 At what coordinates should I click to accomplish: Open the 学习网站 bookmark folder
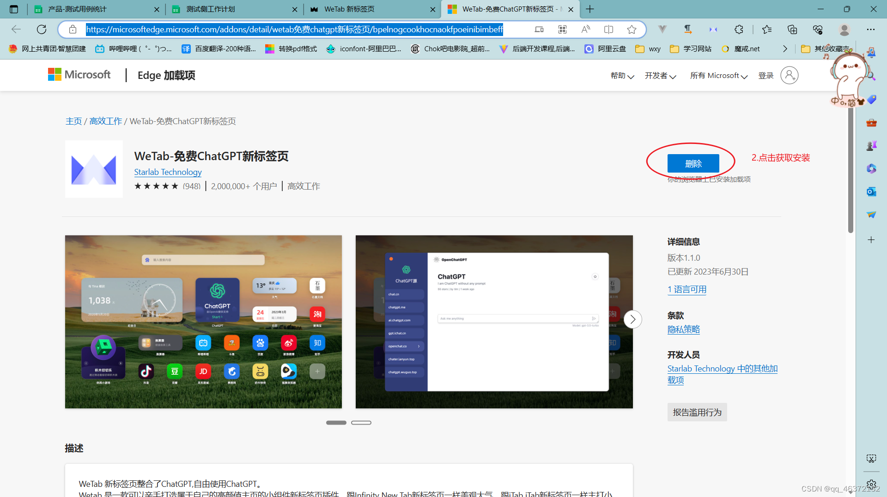691,49
